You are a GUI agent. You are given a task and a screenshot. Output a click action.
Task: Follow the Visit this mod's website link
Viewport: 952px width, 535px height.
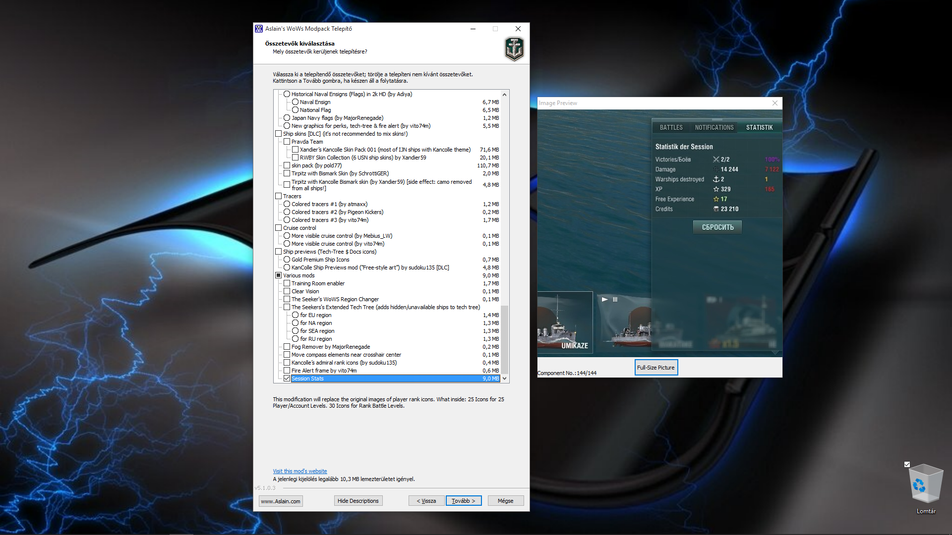pos(300,471)
